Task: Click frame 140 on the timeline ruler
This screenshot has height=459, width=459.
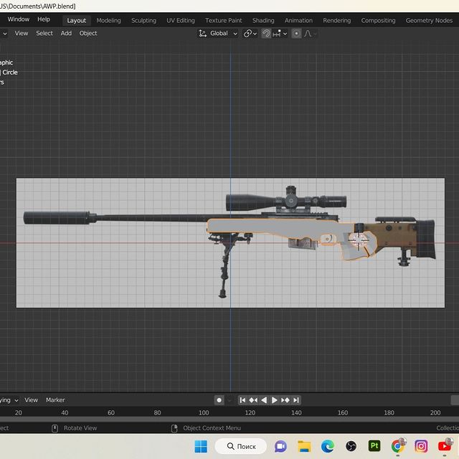Action: (x=296, y=413)
